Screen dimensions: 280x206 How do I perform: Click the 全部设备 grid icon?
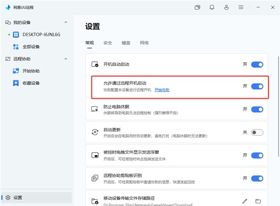pos(16,47)
